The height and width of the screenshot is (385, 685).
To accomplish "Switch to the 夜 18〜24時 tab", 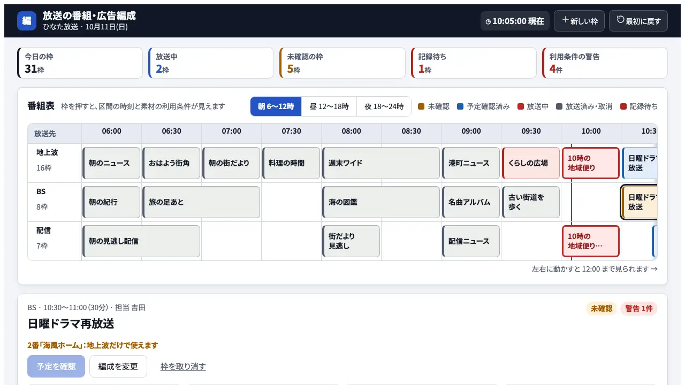I will pyautogui.click(x=384, y=106).
